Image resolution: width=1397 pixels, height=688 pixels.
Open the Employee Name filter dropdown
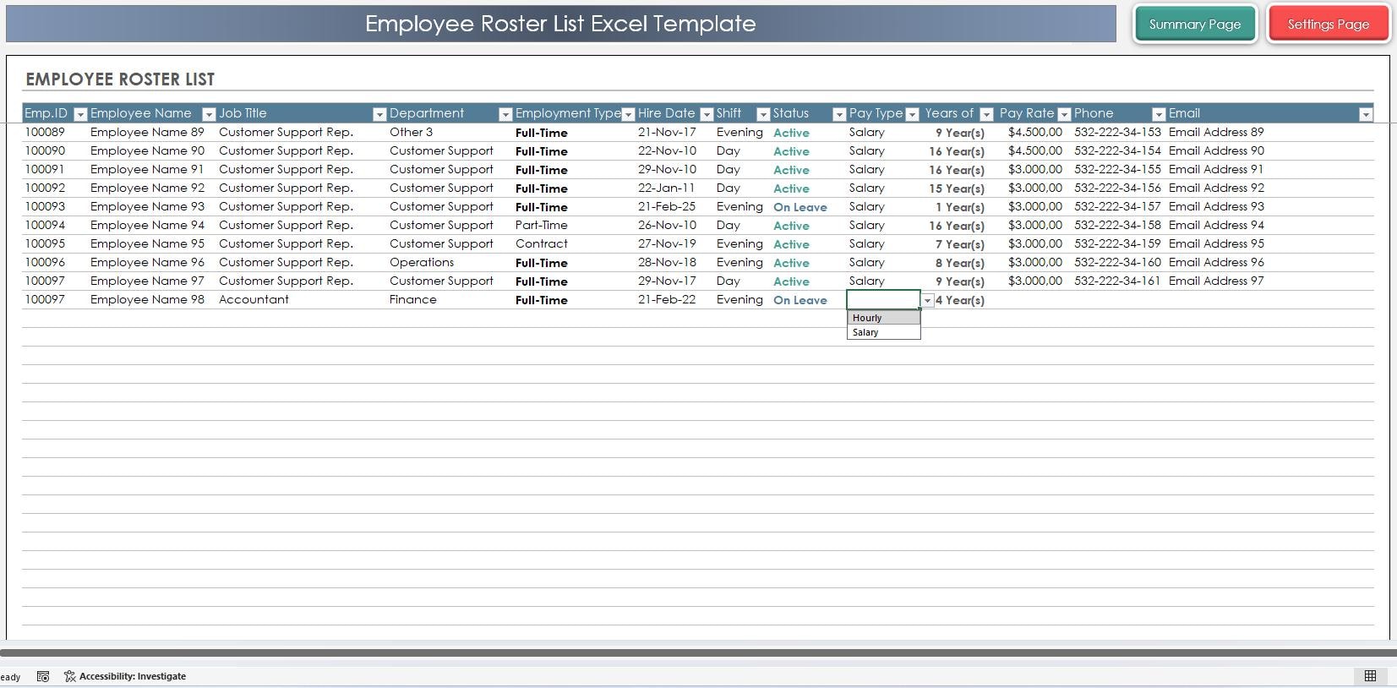pyautogui.click(x=209, y=114)
